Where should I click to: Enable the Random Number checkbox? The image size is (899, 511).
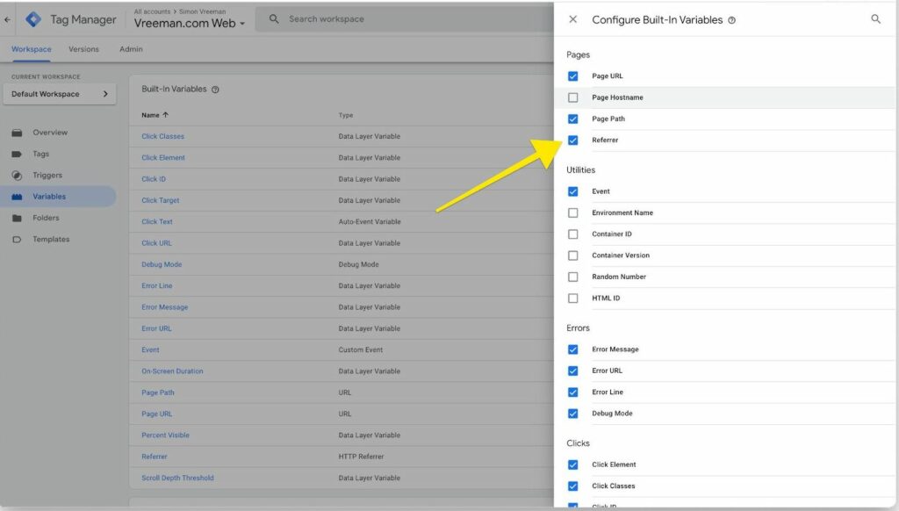572,277
